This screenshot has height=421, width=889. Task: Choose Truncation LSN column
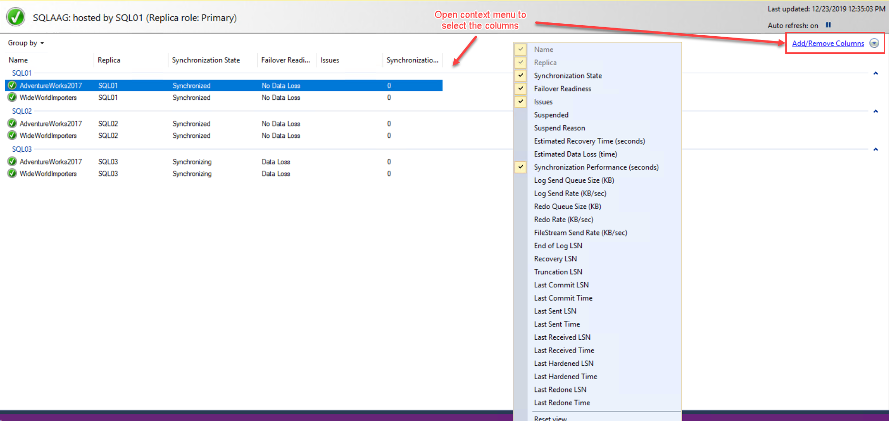coord(558,272)
